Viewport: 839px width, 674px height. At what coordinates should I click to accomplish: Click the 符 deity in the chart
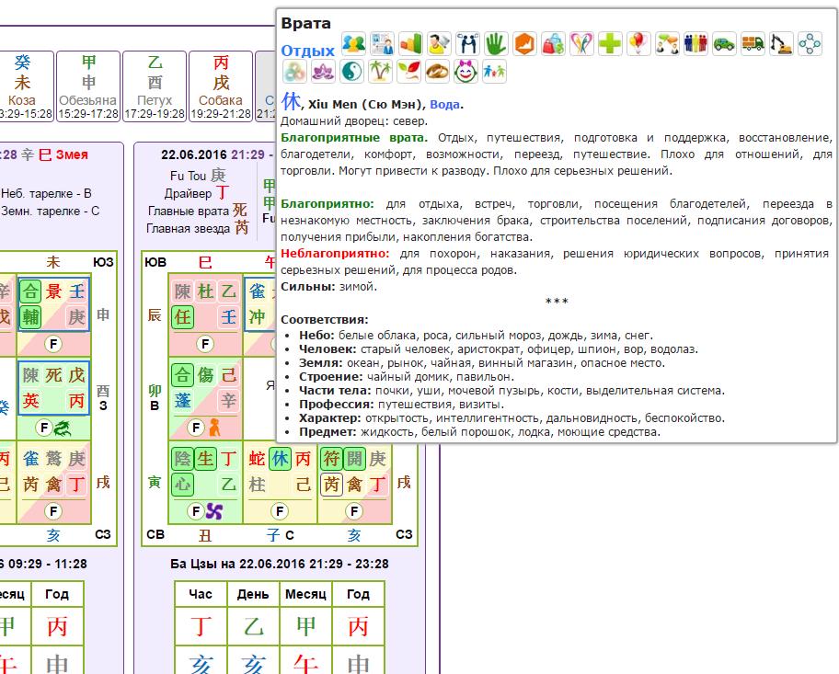tap(331, 459)
